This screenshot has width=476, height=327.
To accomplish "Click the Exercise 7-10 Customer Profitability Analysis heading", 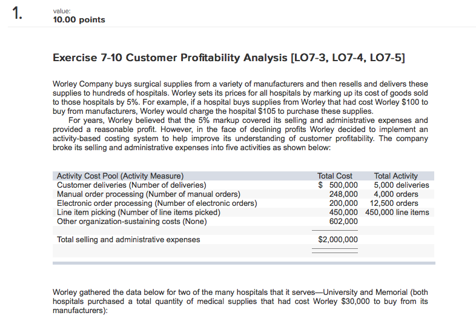I will [x=229, y=58].
